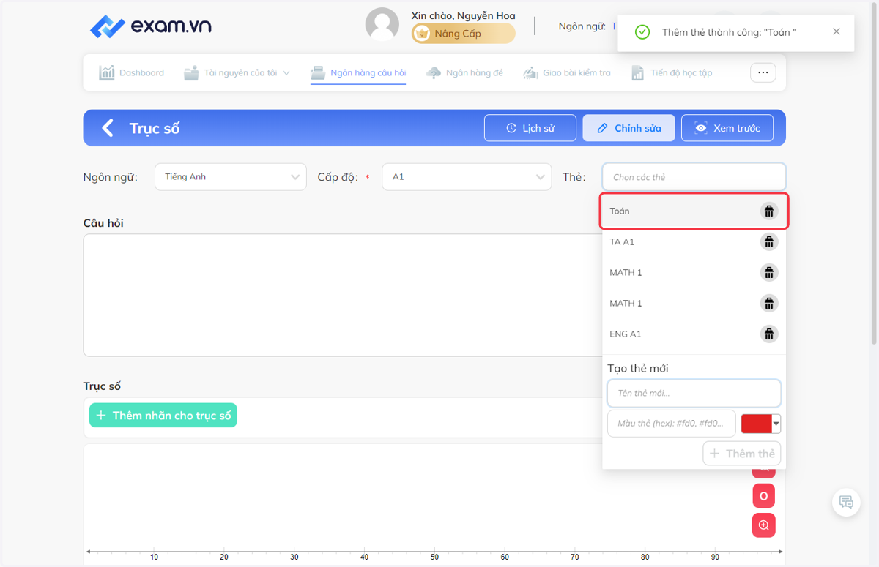
Task: Delete the TA A1 tag
Action: click(x=768, y=242)
